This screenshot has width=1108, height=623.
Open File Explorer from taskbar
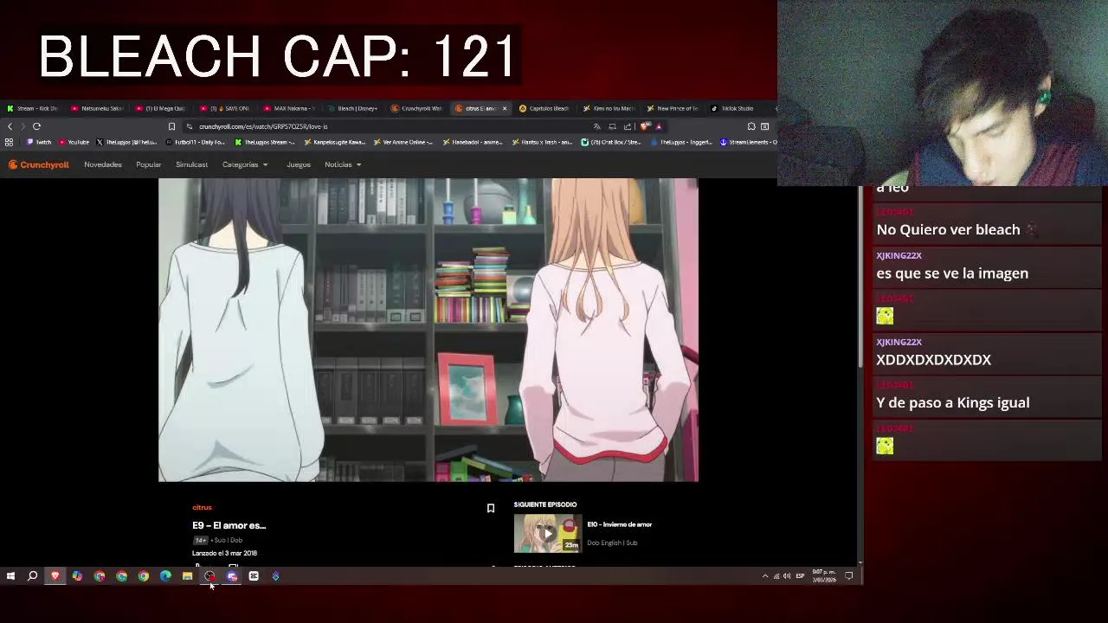[187, 576]
